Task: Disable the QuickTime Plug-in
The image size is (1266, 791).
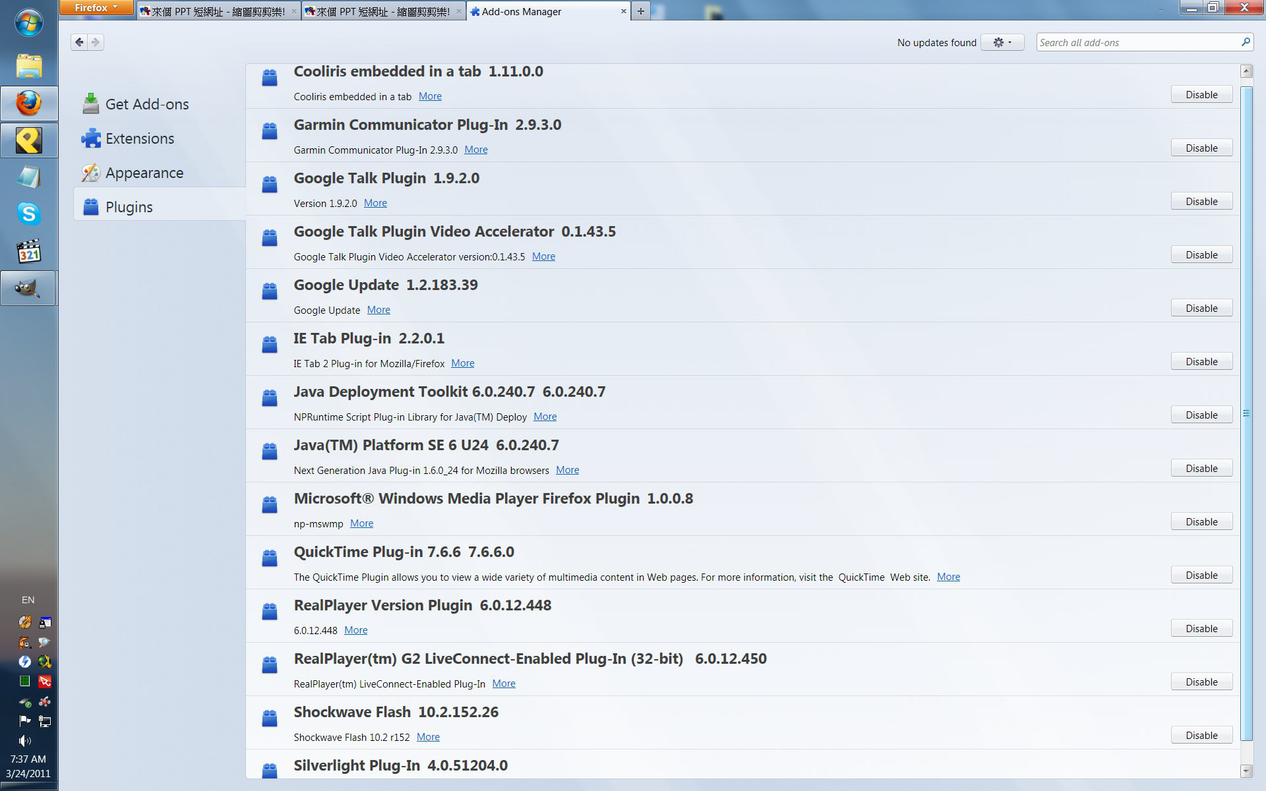Action: [x=1201, y=575]
